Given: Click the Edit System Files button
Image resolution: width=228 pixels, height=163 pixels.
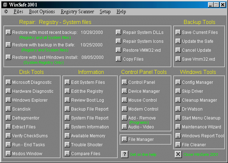Looking at the screenshot, I should (67, 82).
